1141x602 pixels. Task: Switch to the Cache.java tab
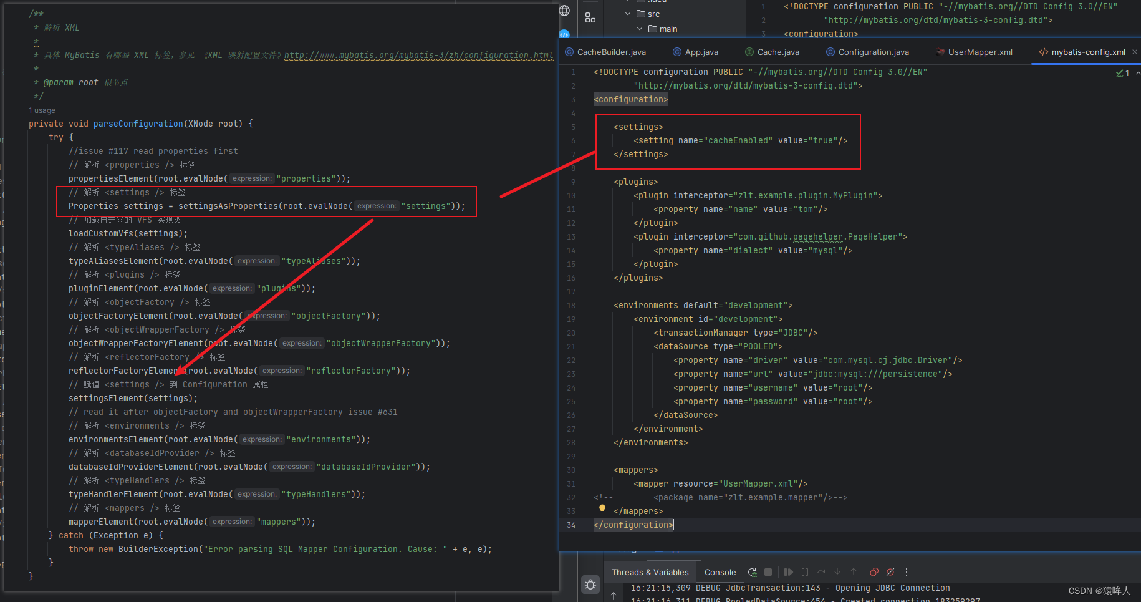[x=772, y=52]
